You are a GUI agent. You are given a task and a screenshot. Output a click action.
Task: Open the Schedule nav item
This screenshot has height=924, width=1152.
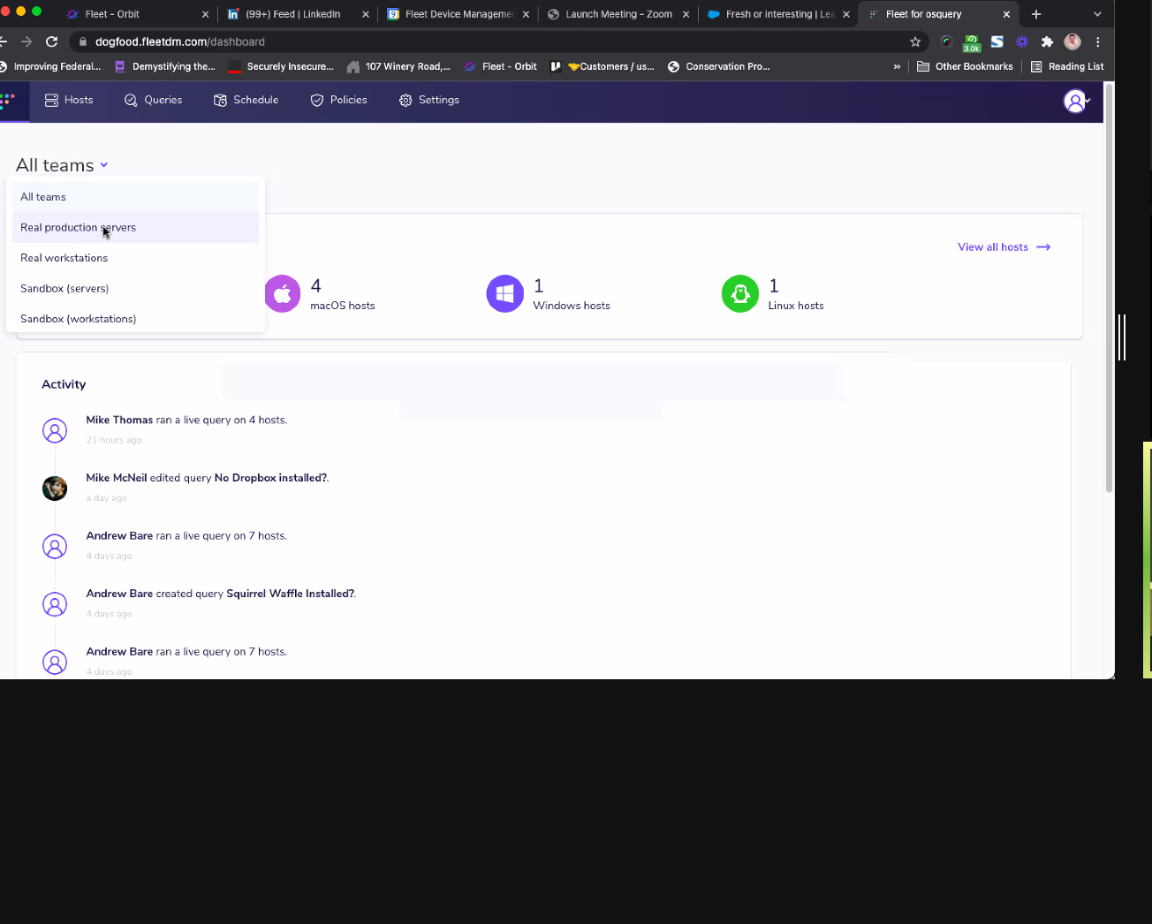coord(246,100)
